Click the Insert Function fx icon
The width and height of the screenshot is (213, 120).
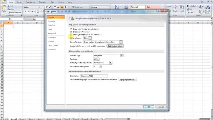(34, 19)
